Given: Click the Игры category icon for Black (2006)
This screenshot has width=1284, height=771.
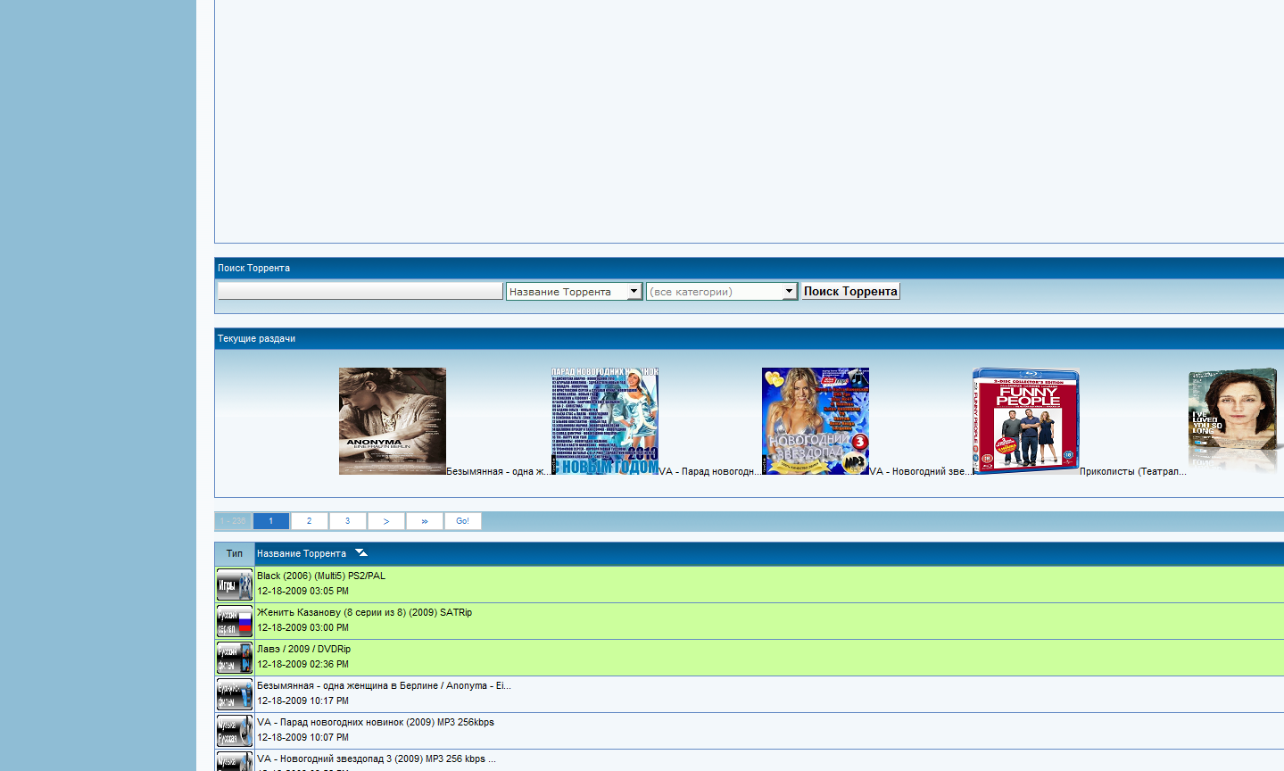Looking at the screenshot, I should (235, 585).
